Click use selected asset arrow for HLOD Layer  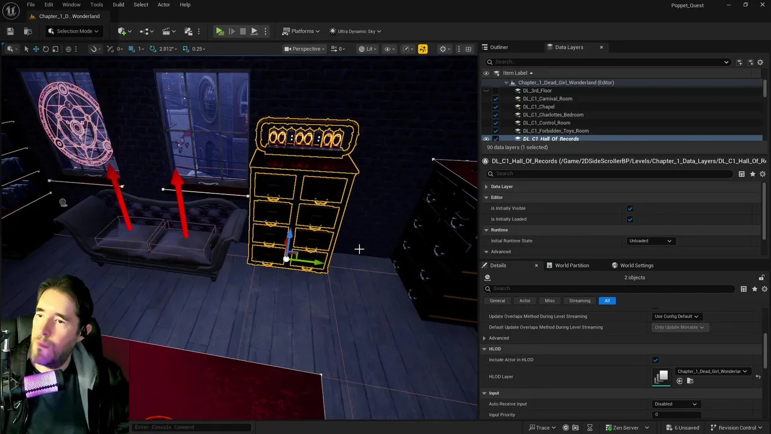point(680,381)
